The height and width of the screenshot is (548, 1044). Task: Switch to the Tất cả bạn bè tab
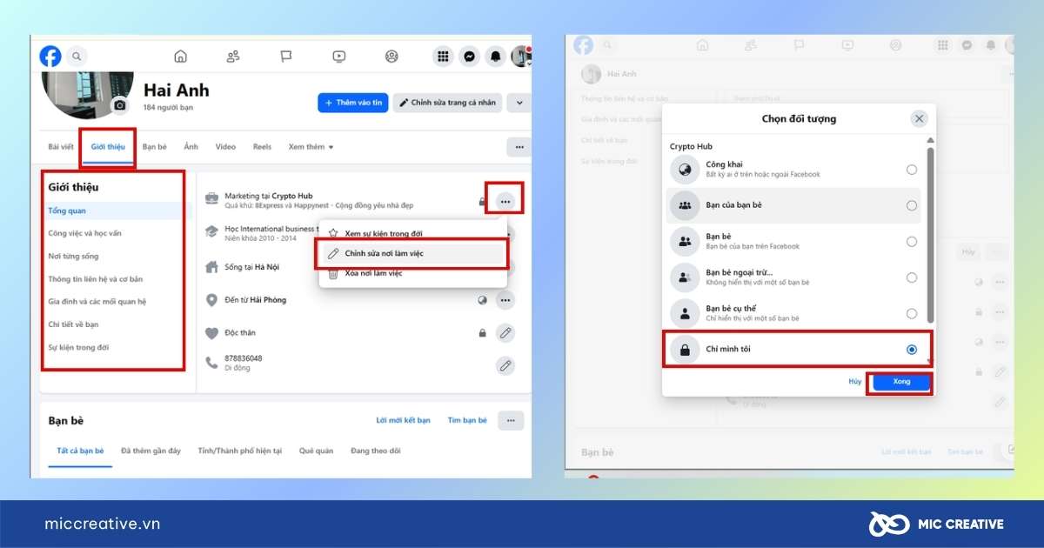pyautogui.click(x=80, y=451)
